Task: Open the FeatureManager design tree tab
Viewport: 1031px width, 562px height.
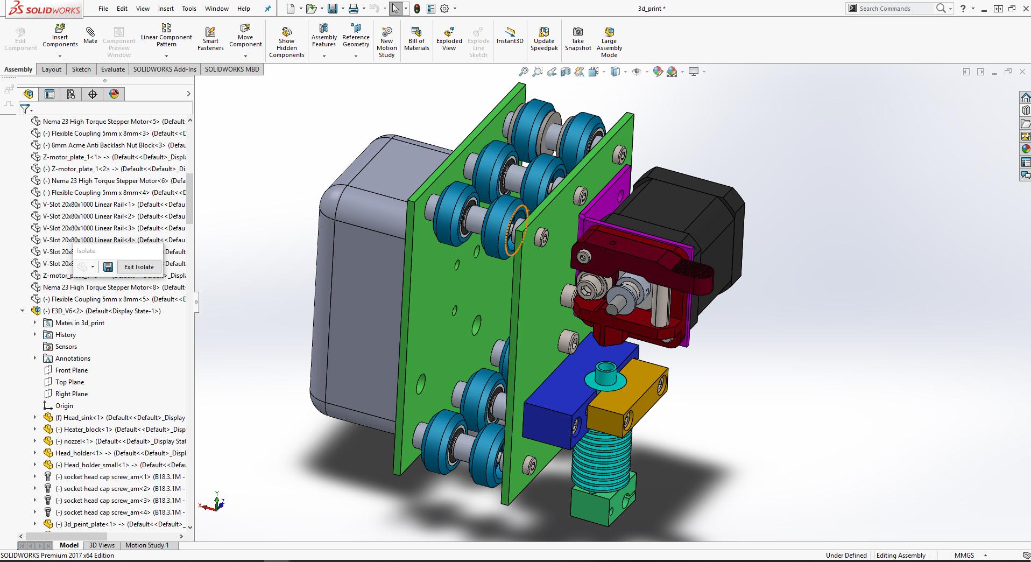Action: click(29, 94)
